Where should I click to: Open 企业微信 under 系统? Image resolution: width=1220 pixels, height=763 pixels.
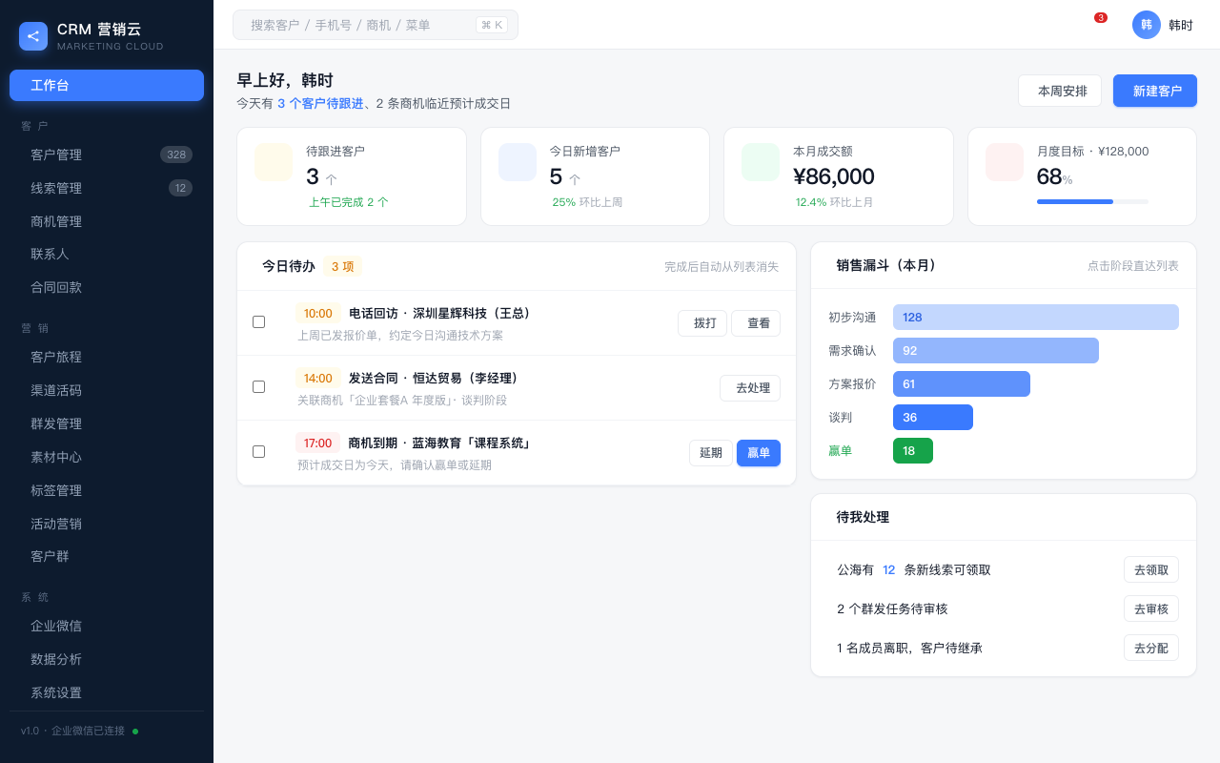pyautogui.click(x=107, y=626)
